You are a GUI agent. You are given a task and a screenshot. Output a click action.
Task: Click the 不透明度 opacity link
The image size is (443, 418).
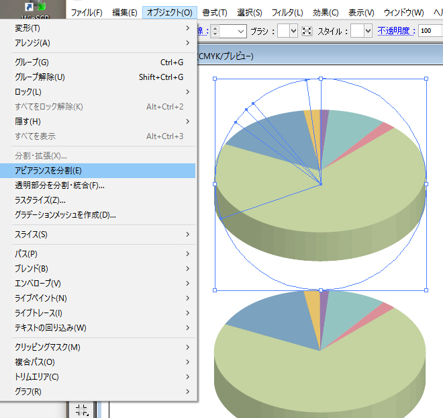pos(395,31)
